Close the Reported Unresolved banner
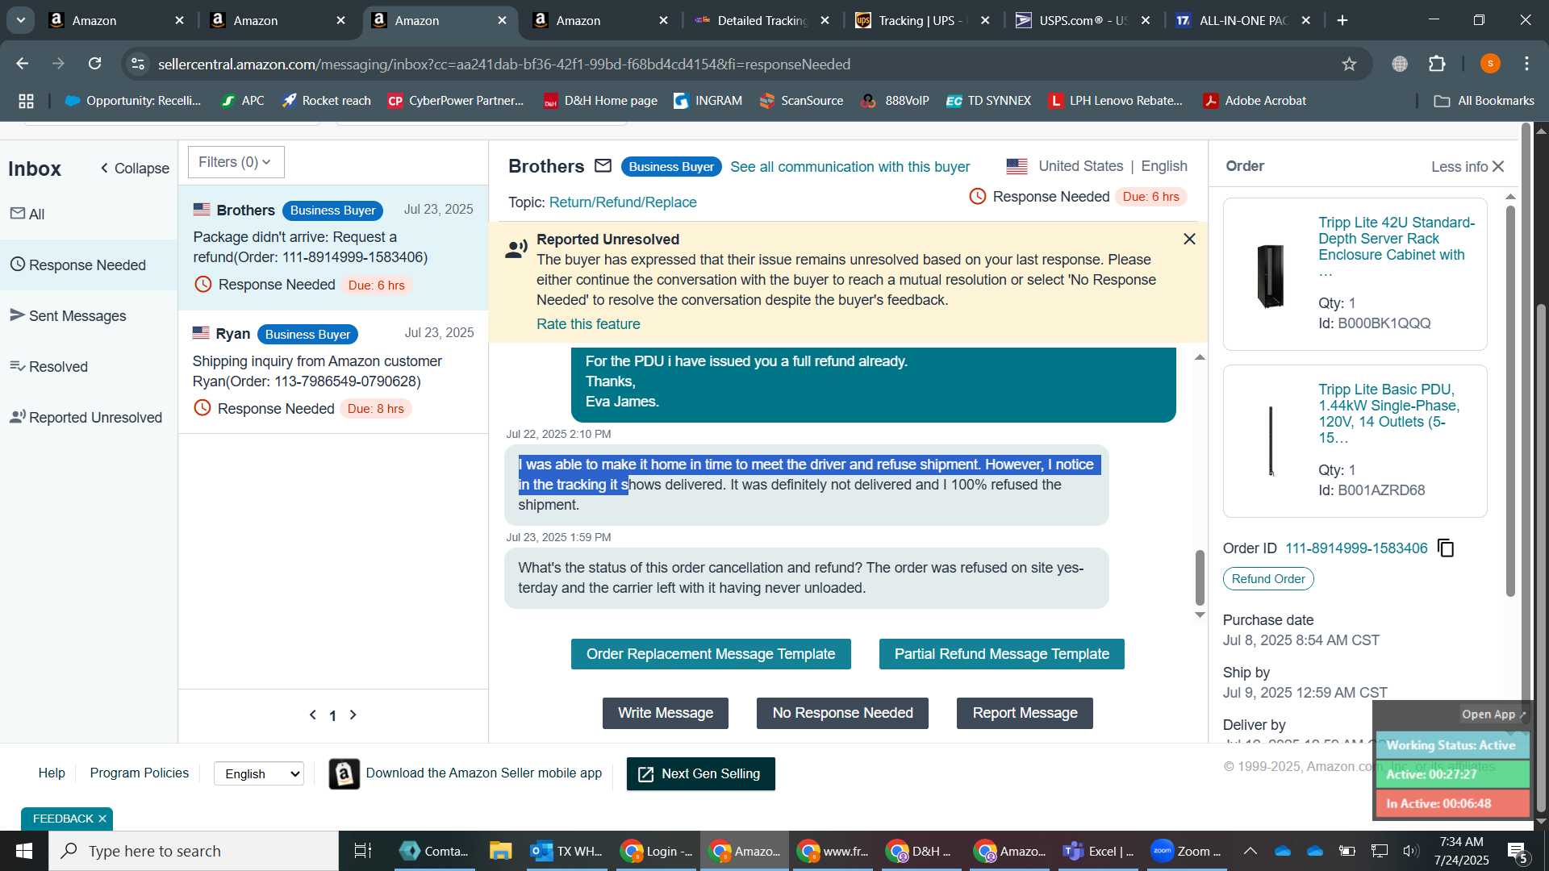1549x871 pixels. (1189, 240)
